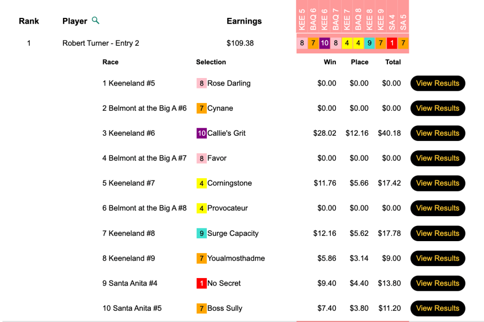The image size is (484, 322).
Task: Click the red 1 badge beside No Secret
Action: [x=202, y=283]
